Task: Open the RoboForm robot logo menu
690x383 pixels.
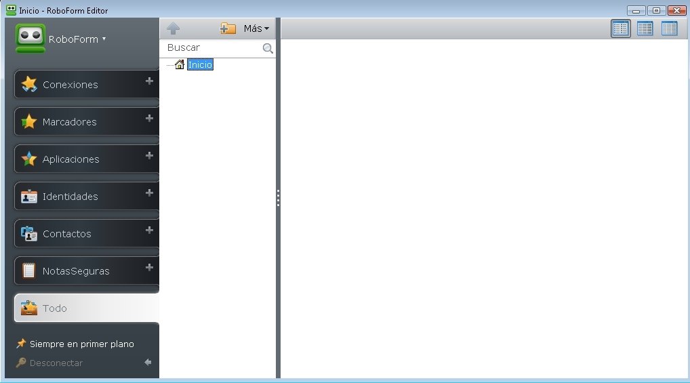Action: [31, 39]
